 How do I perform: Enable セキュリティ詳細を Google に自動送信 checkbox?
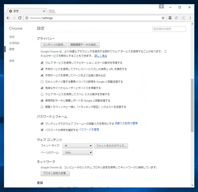[42, 82]
